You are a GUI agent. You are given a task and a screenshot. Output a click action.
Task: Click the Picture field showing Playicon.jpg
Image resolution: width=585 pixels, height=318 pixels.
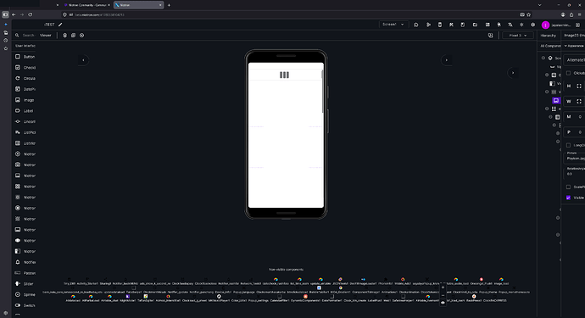click(x=574, y=158)
